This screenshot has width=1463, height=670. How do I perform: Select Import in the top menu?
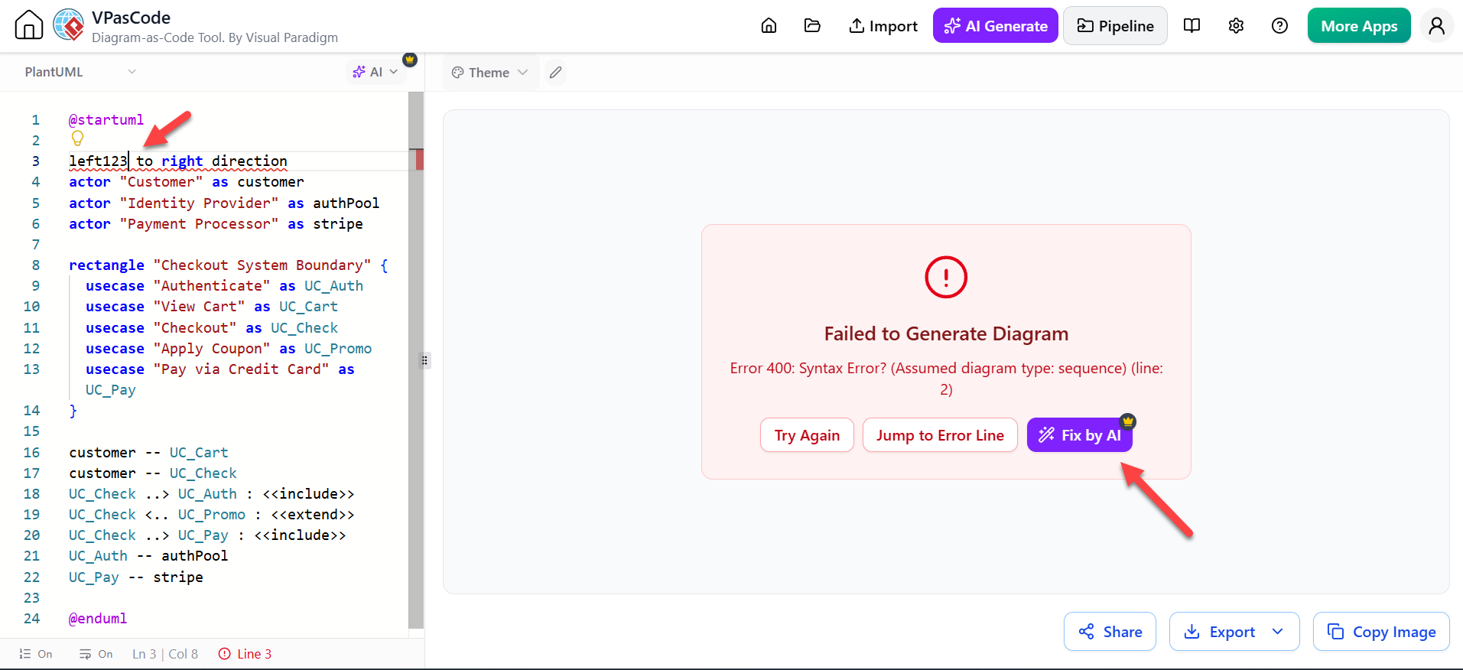[x=883, y=26]
